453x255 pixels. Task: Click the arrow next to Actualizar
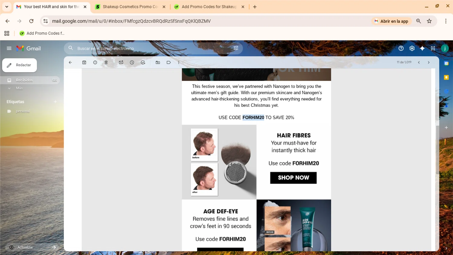pos(54,247)
